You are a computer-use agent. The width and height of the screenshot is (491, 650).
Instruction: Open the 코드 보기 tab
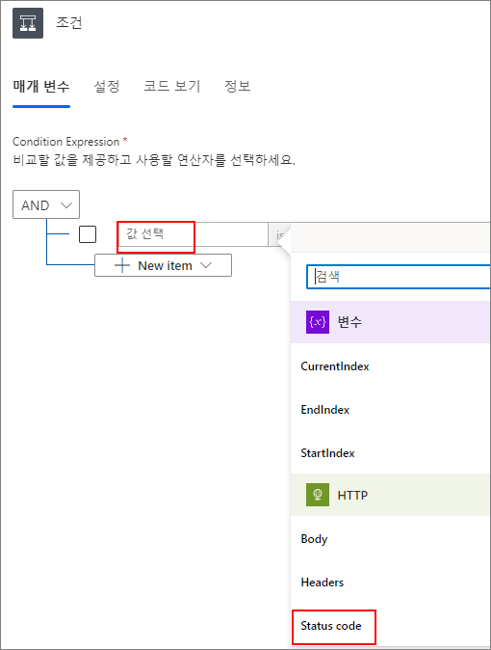171,86
